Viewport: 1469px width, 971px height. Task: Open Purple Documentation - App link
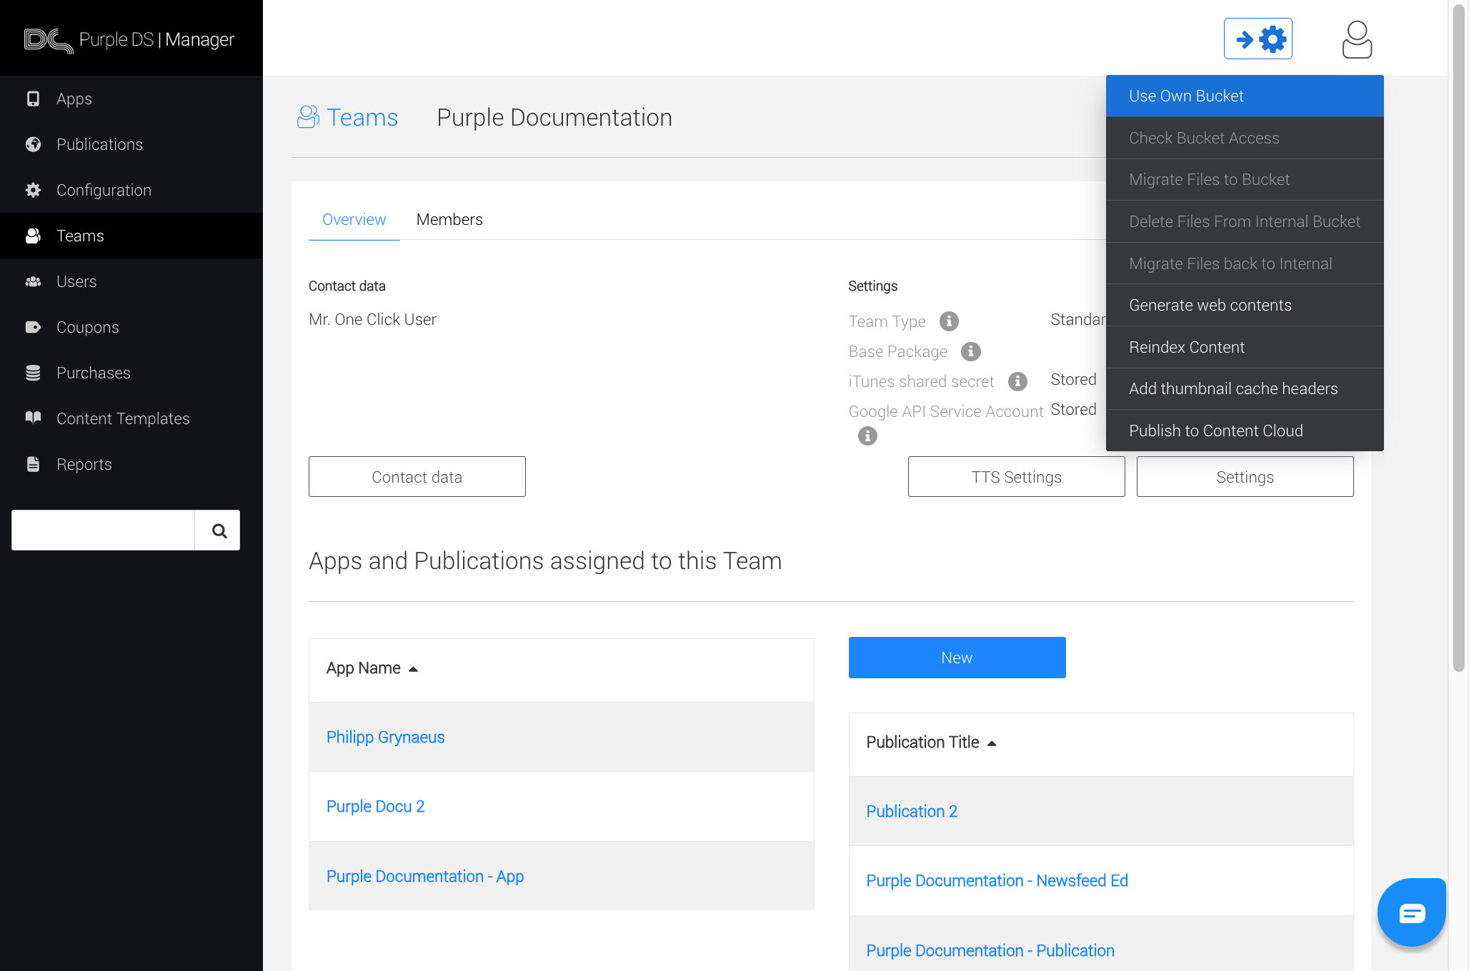tap(425, 876)
